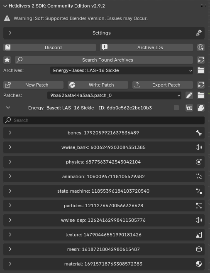Expand the bones entry chevron
Viewport: 210px width, 273px height.
[x=10, y=133]
